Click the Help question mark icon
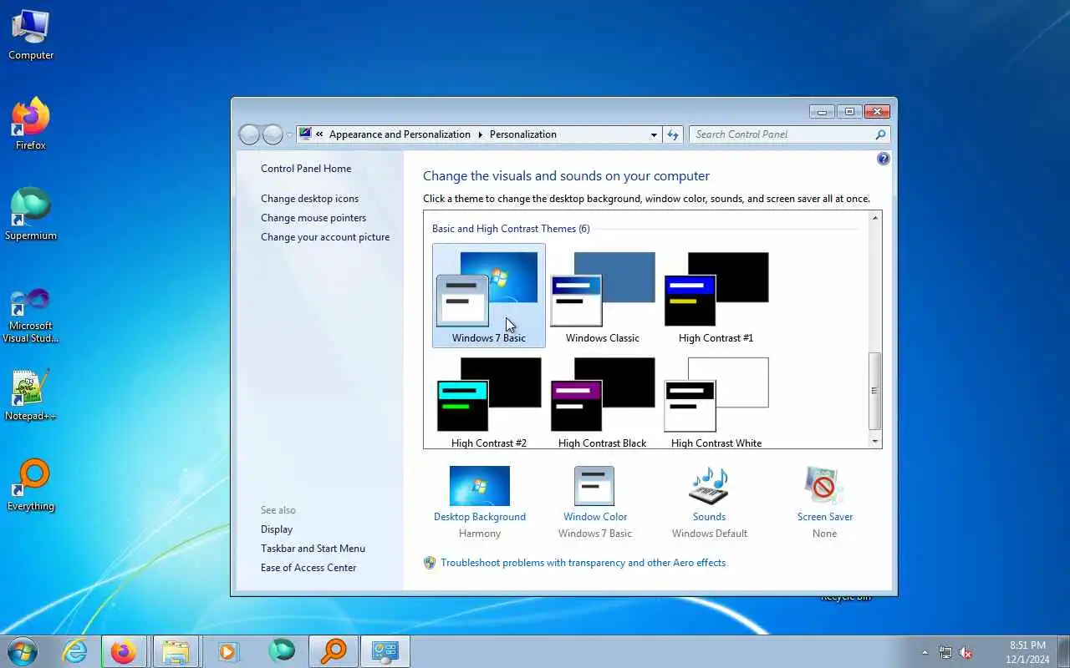 (x=884, y=159)
